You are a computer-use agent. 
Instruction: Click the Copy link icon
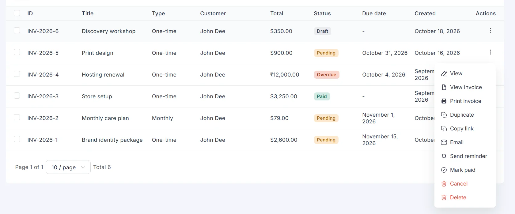pyautogui.click(x=444, y=129)
